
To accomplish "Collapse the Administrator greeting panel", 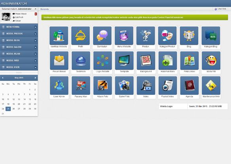I will tap(36, 9).
